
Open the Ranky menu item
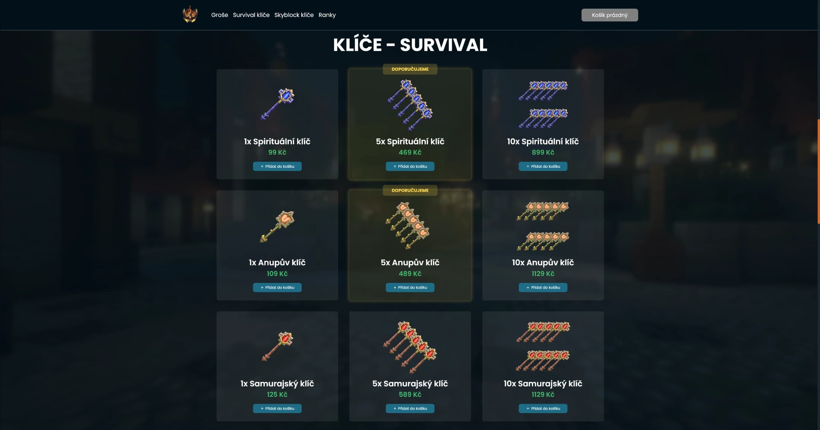click(327, 15)
